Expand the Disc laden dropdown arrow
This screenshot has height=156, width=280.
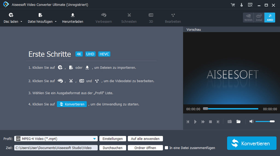[x=21, y=22]
